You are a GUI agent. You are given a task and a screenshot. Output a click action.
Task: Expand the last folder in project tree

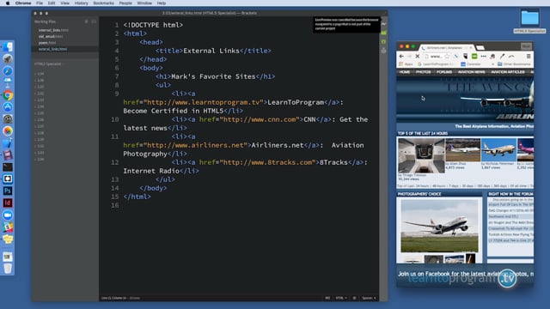pos(40,159)
